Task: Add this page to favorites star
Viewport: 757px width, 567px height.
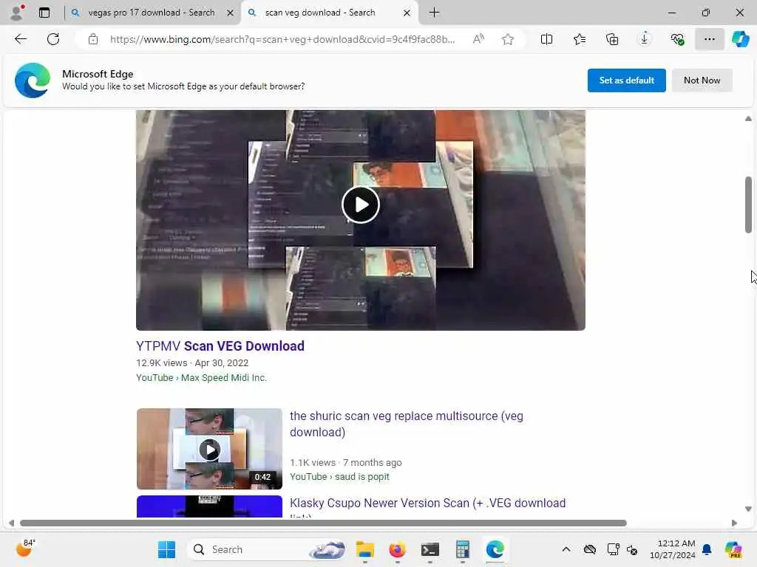Action: 507,39
